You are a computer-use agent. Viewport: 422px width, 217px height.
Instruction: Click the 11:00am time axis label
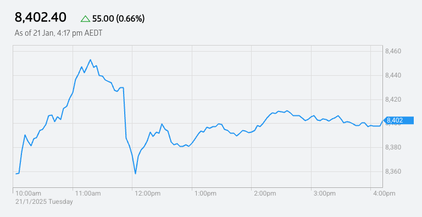click(88, 193)
